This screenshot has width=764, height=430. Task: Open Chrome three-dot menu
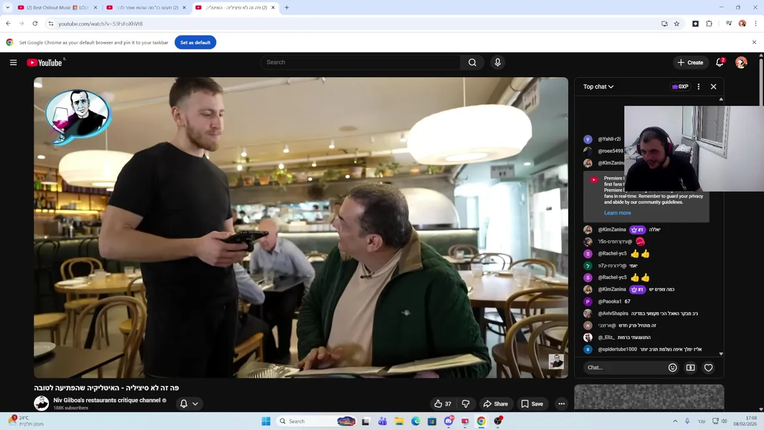click(756, 23)
